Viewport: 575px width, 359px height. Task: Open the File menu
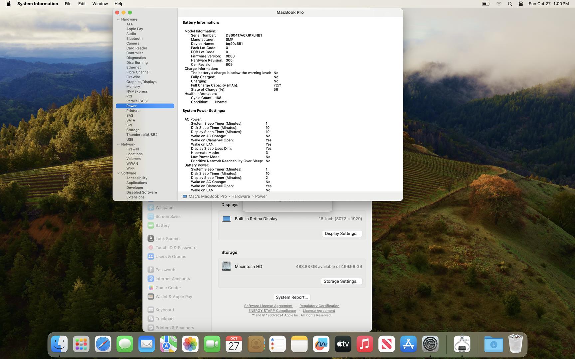point(68,4)
